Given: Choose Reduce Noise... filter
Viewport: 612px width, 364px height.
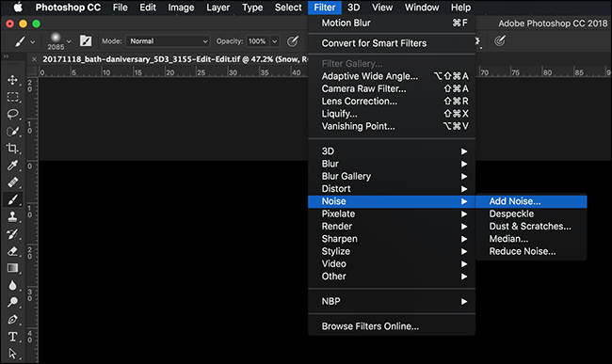Looking at the screenshot, I should (531, 251).
